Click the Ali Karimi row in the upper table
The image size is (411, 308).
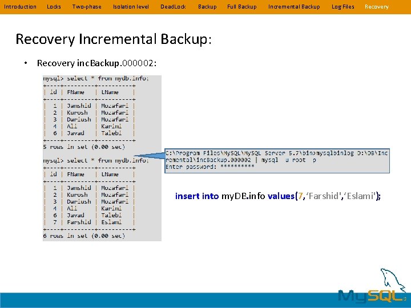tap(89, 126)
